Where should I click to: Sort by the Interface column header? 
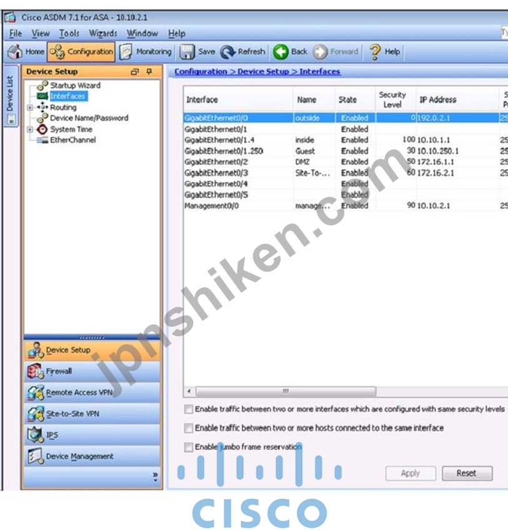238,99
